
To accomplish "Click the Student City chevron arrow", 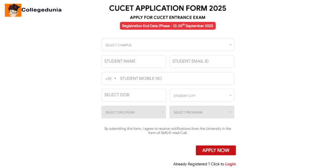I will 230,95.
